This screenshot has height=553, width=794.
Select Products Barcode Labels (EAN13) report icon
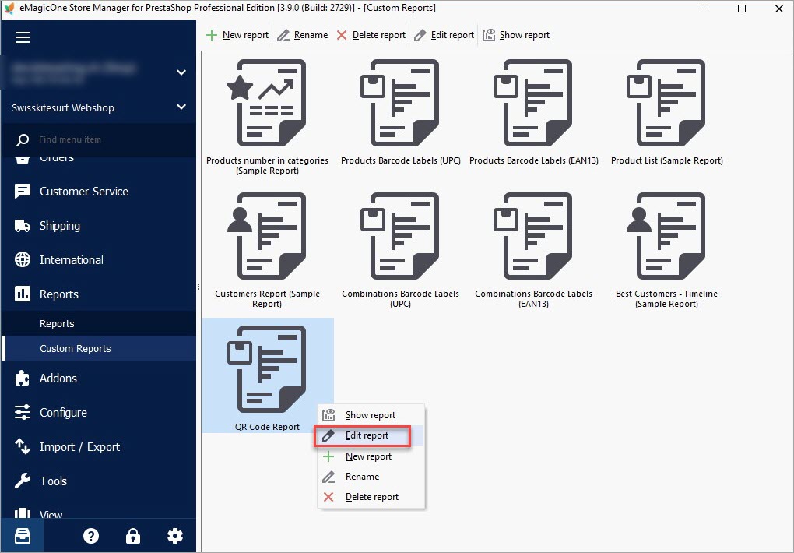coord(533,103)
